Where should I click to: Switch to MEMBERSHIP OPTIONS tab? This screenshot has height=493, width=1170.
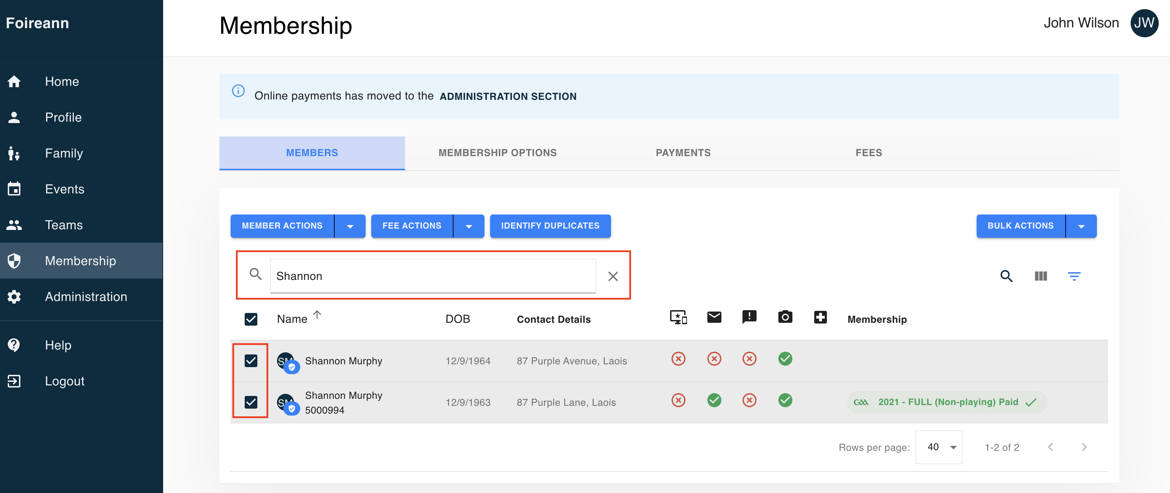pos(497,153)
